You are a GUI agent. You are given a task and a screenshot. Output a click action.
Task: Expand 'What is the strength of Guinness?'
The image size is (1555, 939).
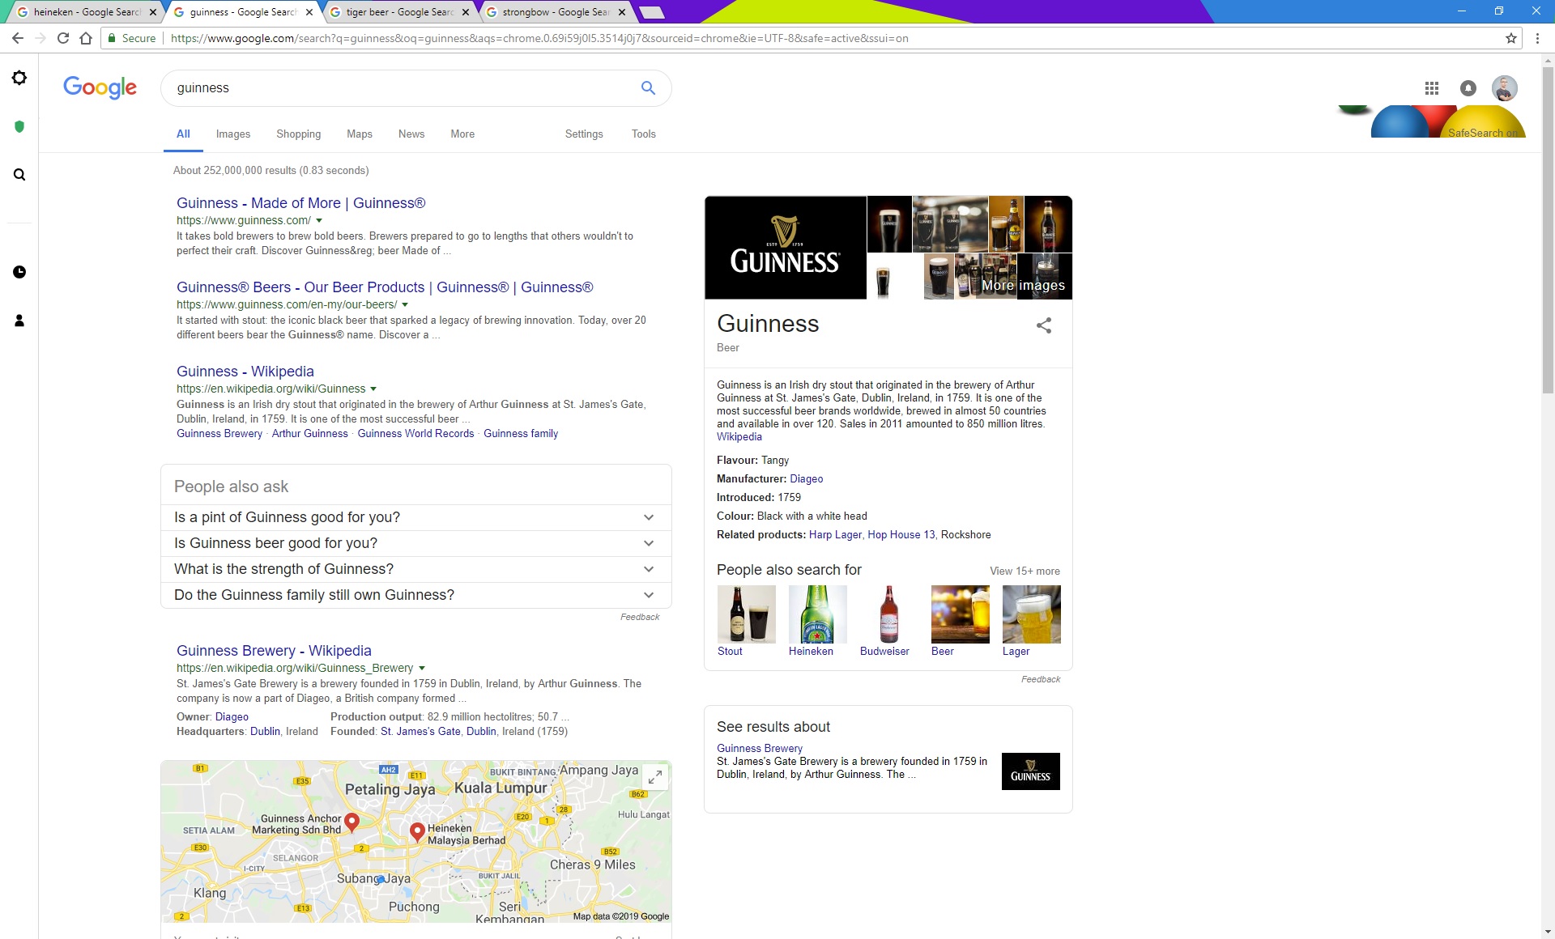click(x=415, y=569)
